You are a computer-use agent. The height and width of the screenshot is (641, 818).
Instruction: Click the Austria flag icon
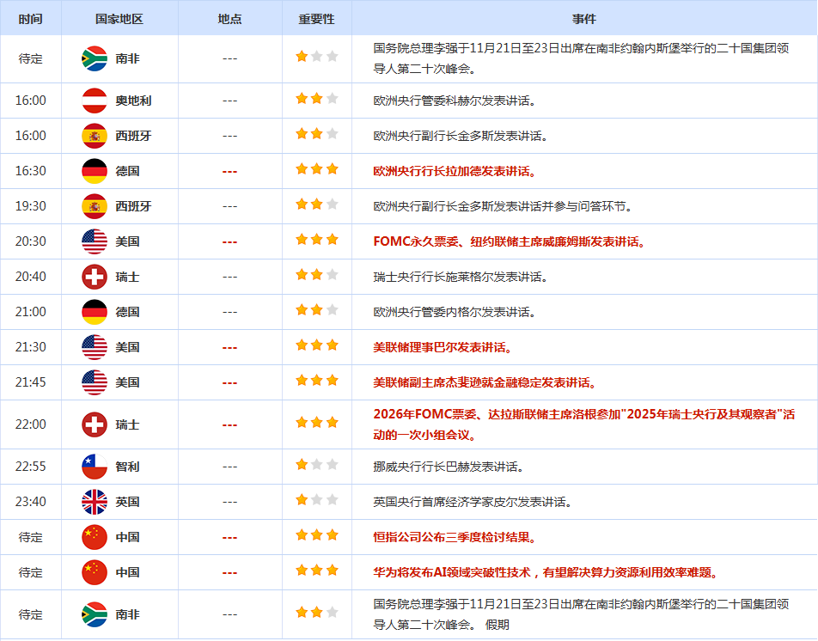click(x=95, y=101)
